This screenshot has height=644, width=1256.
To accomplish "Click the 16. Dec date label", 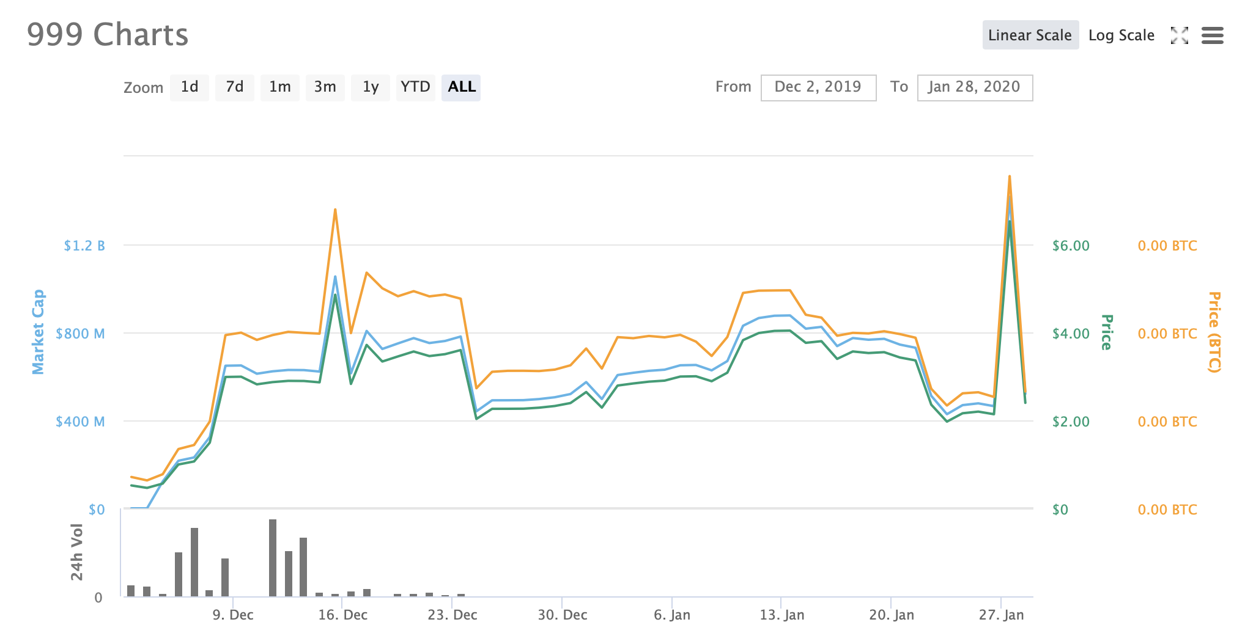I will [x=343, y=615].
